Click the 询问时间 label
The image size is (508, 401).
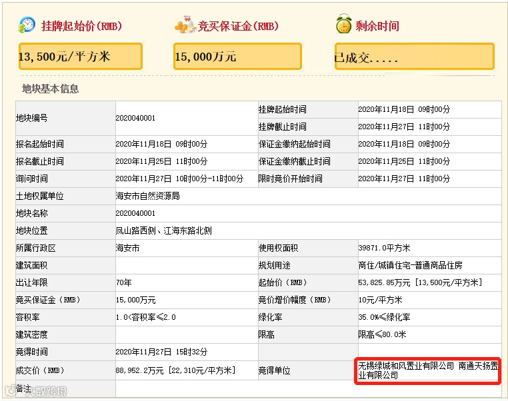click(32, 179)
